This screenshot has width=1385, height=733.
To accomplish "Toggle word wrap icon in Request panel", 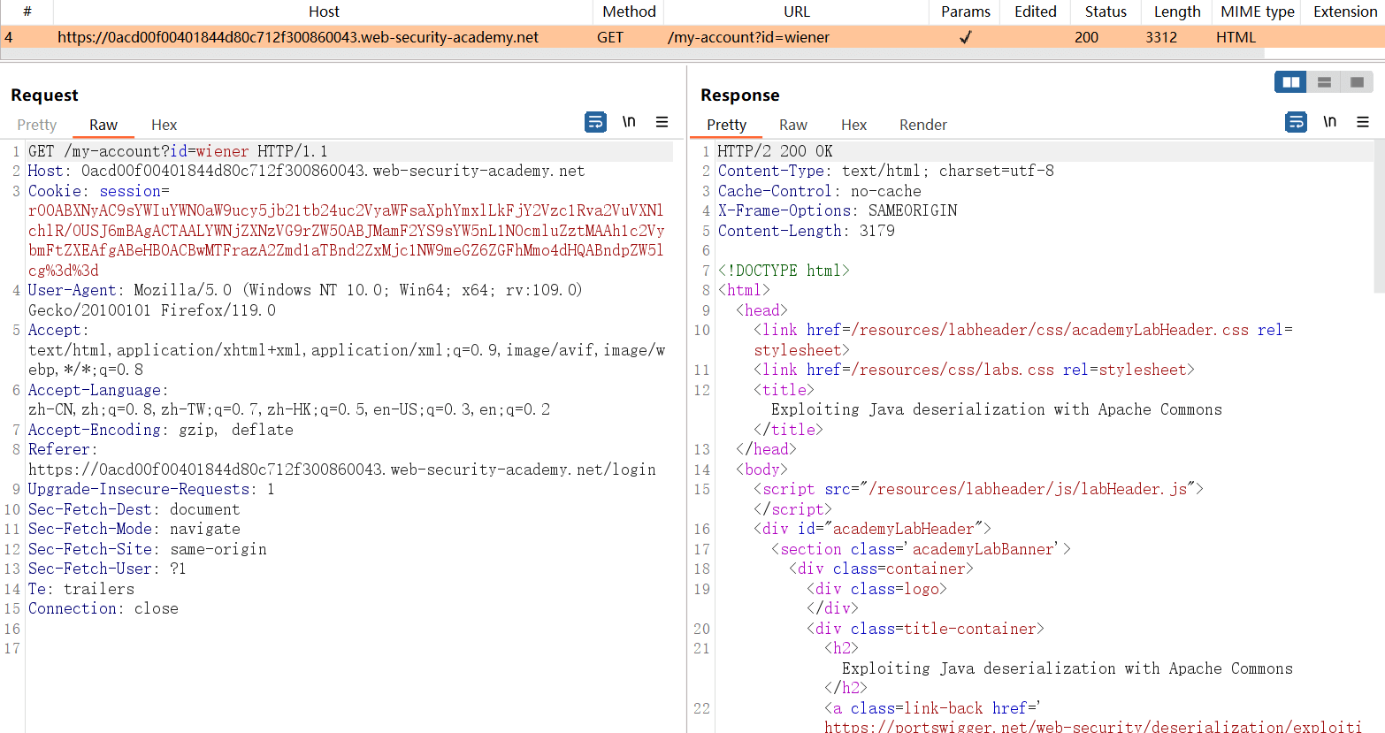I will (x=595, y=122).
